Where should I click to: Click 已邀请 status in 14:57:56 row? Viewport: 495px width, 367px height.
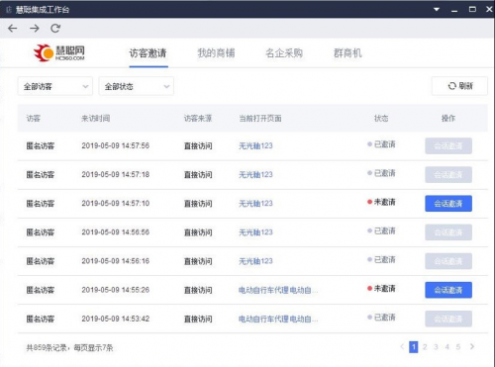point(381,144)
